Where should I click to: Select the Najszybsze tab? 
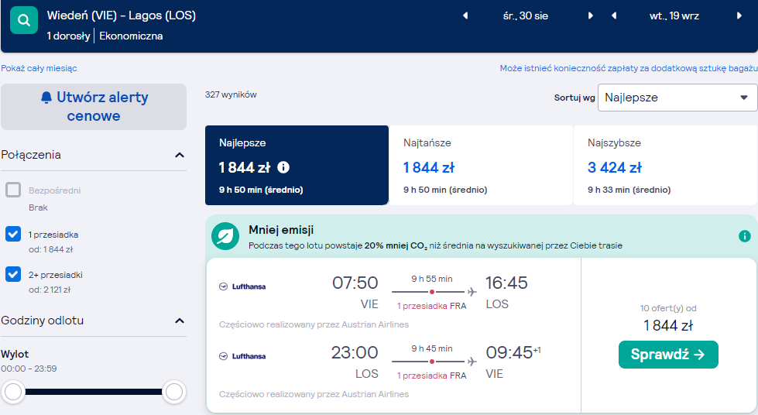coord(665,165)
